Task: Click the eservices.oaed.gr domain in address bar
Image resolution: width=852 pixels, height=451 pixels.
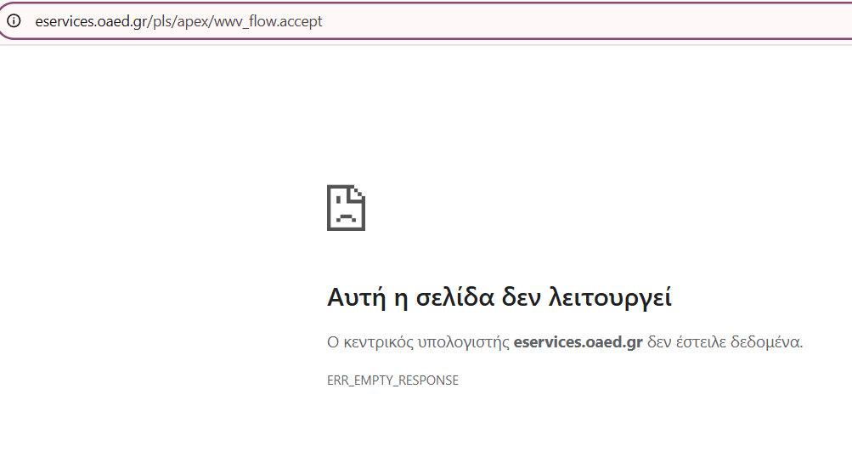Action: pyautogui.click(x=91, y=21)
